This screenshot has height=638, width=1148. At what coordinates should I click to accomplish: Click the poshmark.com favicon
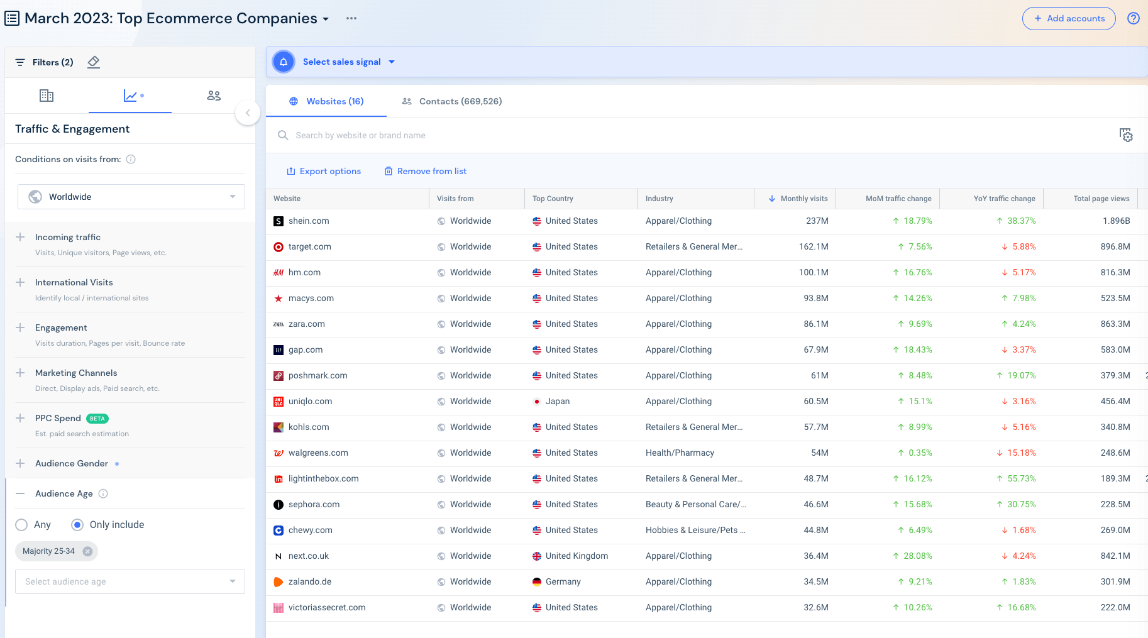tap(279, 376)
